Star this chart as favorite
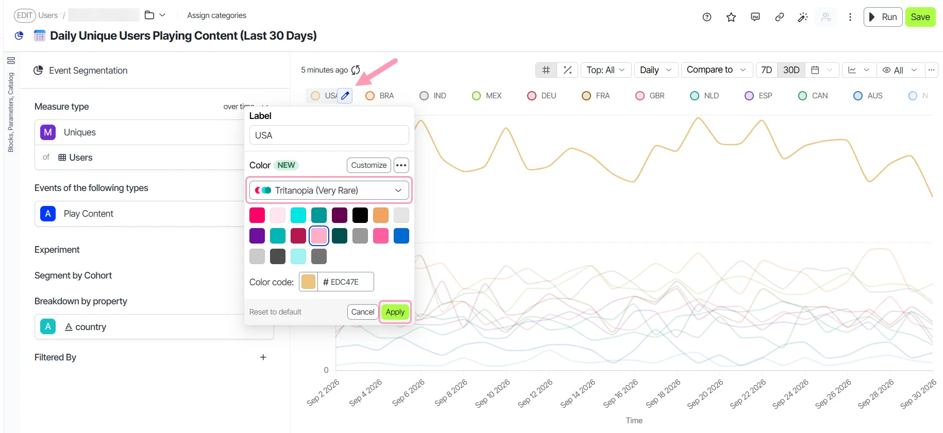The width and height of the screenshot is (943, 433). click(731, 17)
